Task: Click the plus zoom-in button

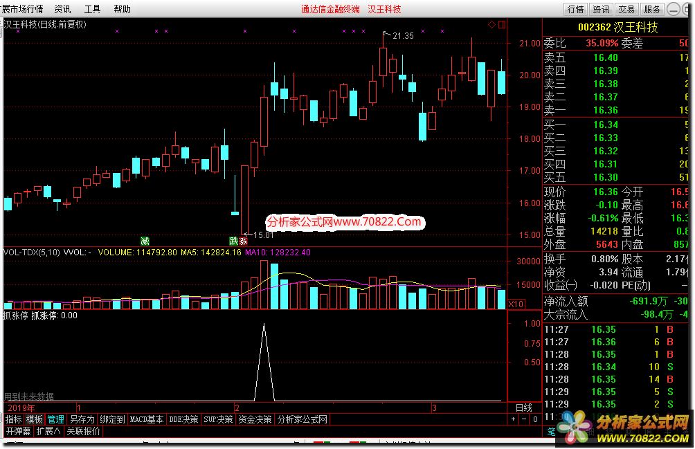Action: [513, 419]
